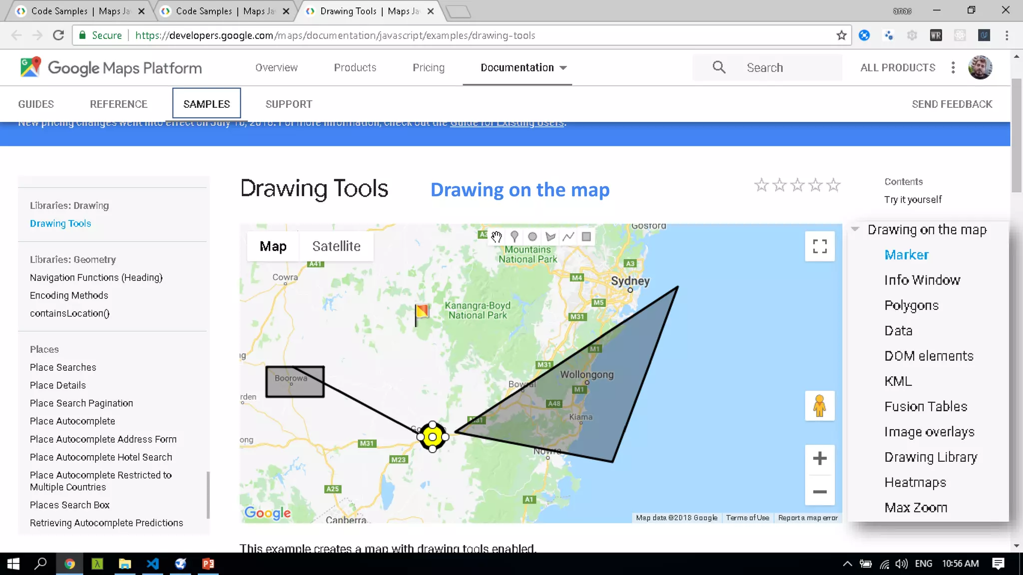Viewport: 1023px width, 575px height.
Task: Rate the page one star
Action: (761, 185)
